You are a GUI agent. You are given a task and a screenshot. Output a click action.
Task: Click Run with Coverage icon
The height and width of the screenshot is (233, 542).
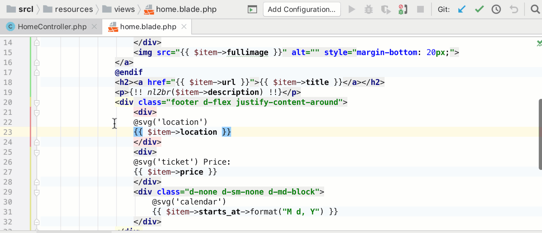coord(386,9)
